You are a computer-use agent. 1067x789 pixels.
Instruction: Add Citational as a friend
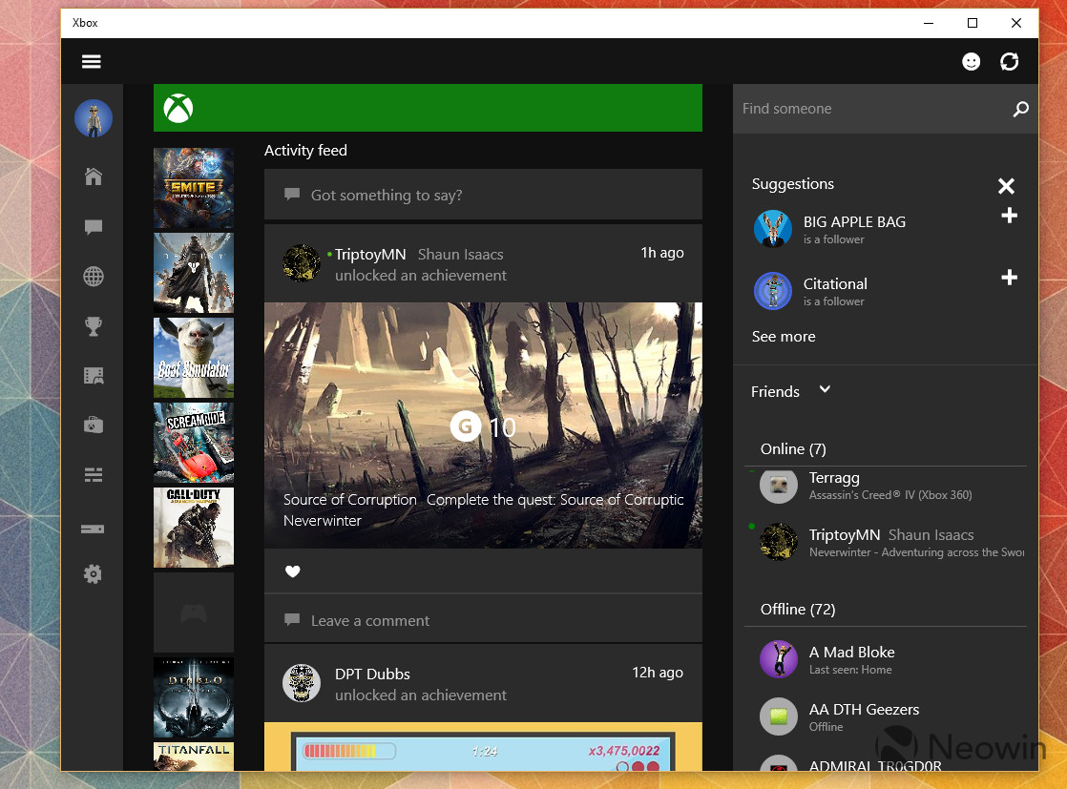[x=1009, y=278]
